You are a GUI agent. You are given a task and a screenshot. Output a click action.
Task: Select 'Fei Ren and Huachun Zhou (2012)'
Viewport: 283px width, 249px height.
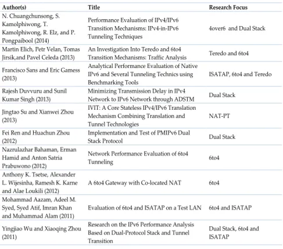click(36, 137)
